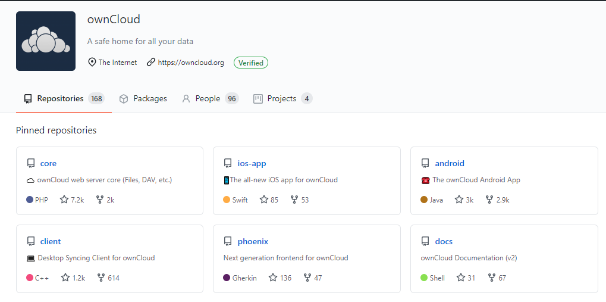Click the phone emoji in ios-app description
606x302 pixels.
coord(227,180)
